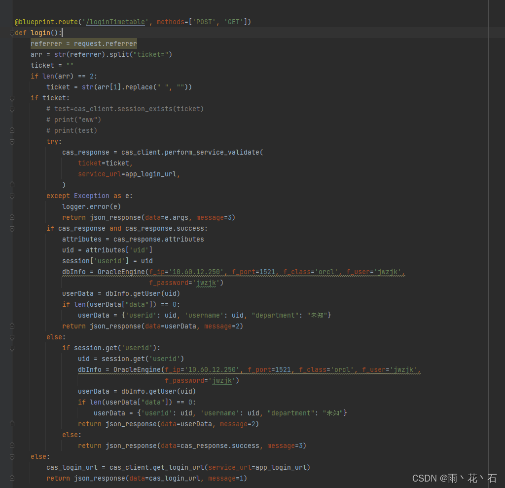The height and width of the screenshot is (488, 505).
Task: Fold the bottom else block with cas_login_url
Action: [x=11, y=456]
